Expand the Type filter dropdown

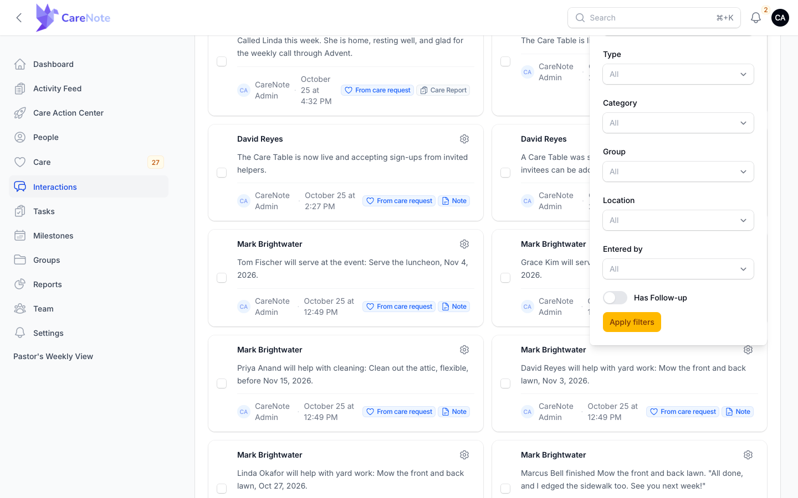pos(678,74)
